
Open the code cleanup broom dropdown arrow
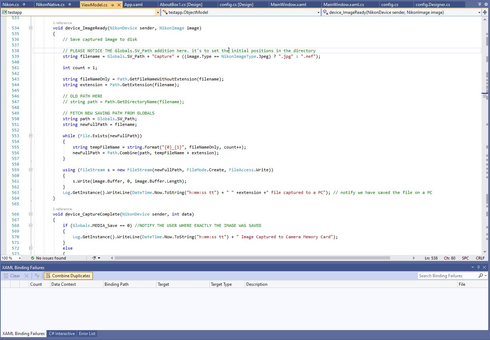[x=99, y=258]
